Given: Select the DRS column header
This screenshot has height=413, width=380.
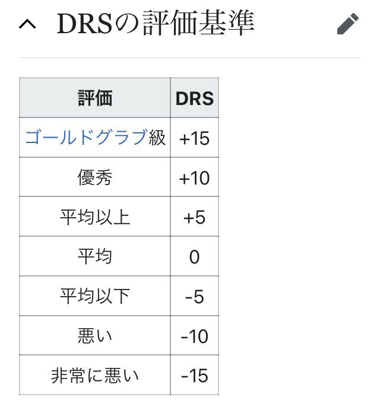Looking at the screenshot, I should [x=195, y=98].
